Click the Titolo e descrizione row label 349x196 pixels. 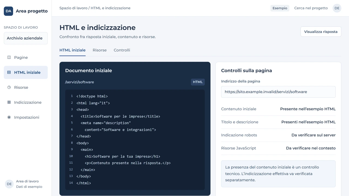[x=240, y=122]
